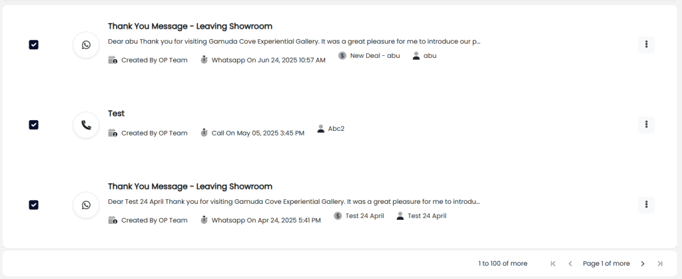This screenshot has height=279, width=682.
Task: Open three-dot menu for abu message
Action: [x=646, y=45]
